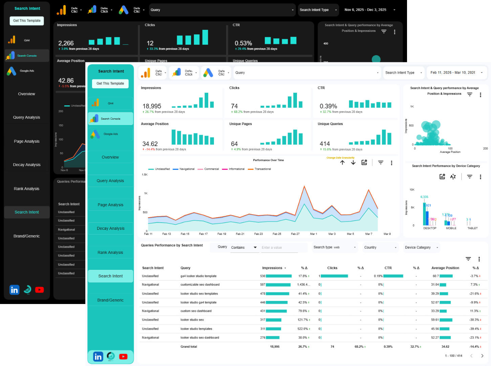The height and width of the screenshot is (366, 491).
Task: Open the Feb 11 - Mar 10 date range picker
Action: [456, 73]
